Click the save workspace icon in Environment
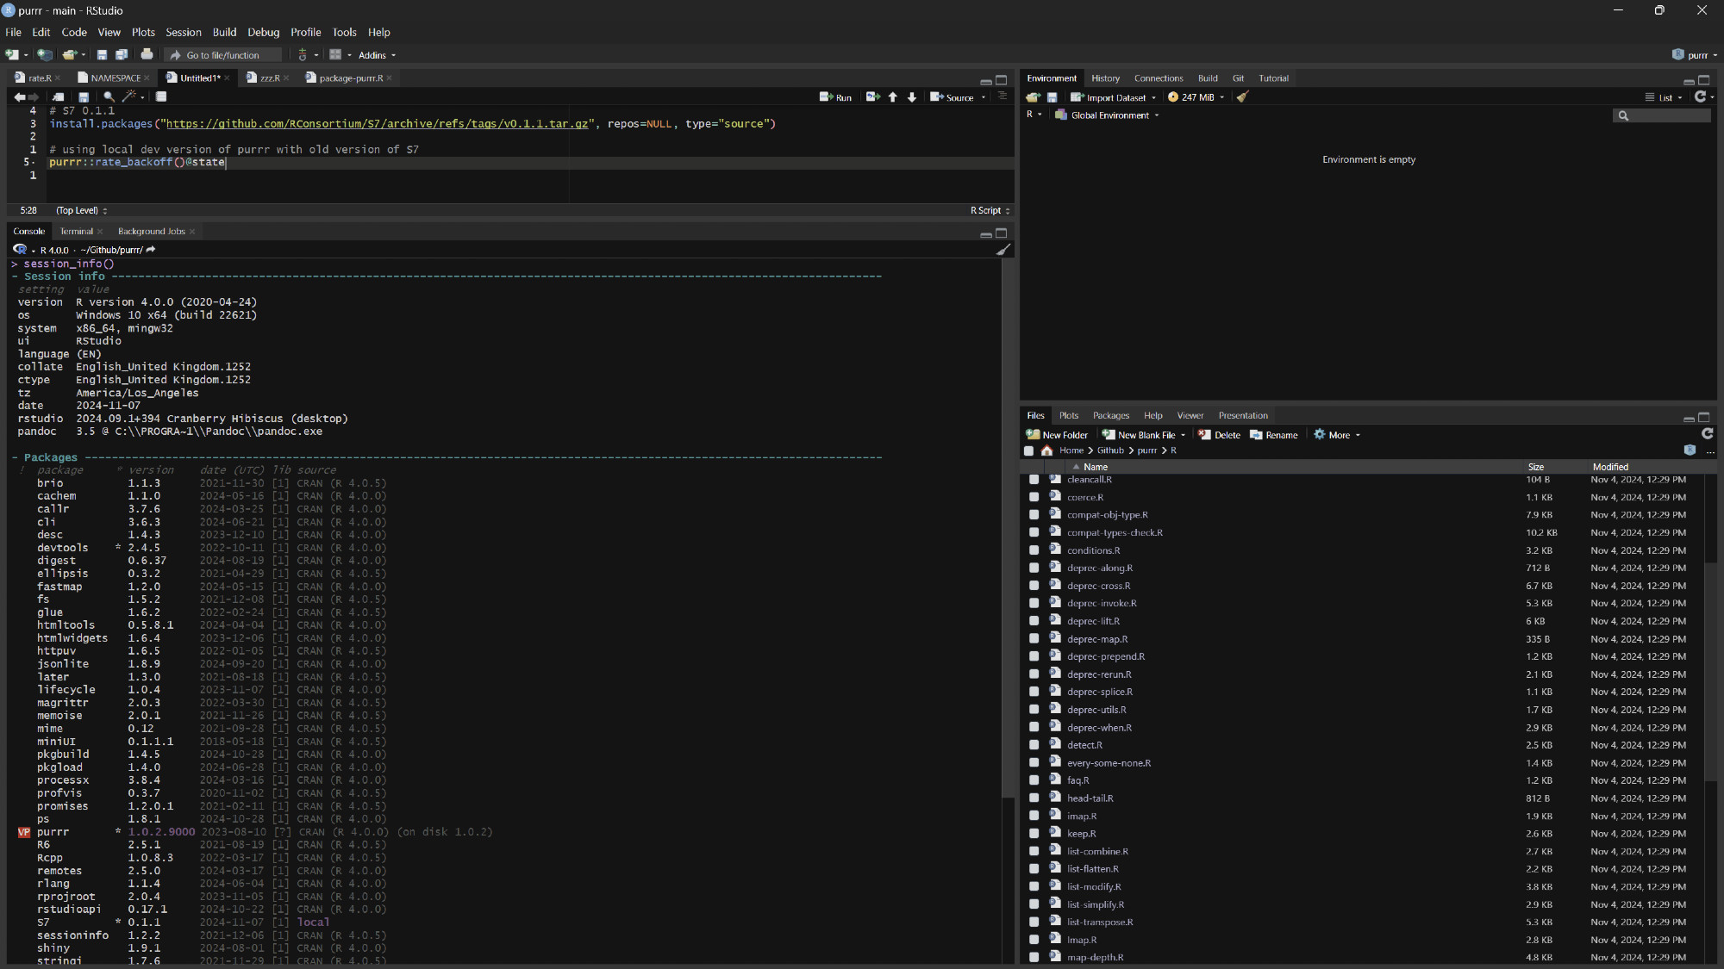Screen dimensions: 1724x969 point(1052,97)
